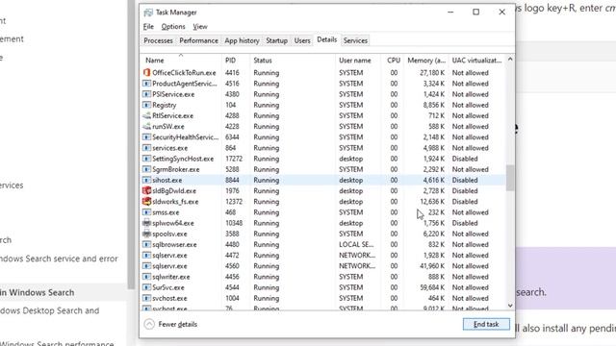
Task: Click the sldworks_fs.exe SolidWorks icon
Action: pos(146,202)
